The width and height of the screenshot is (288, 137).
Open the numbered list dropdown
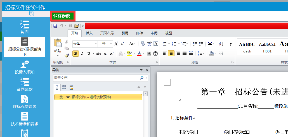[178, 44]
